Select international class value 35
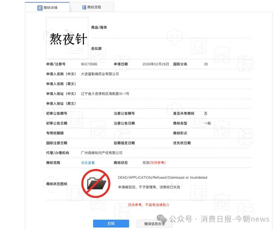The height and width of the screenshot is (230, 278). pos(206,64)
